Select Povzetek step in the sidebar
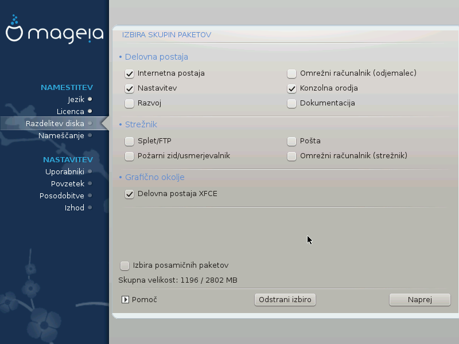The image size is (459, 344). pos(67,183)
